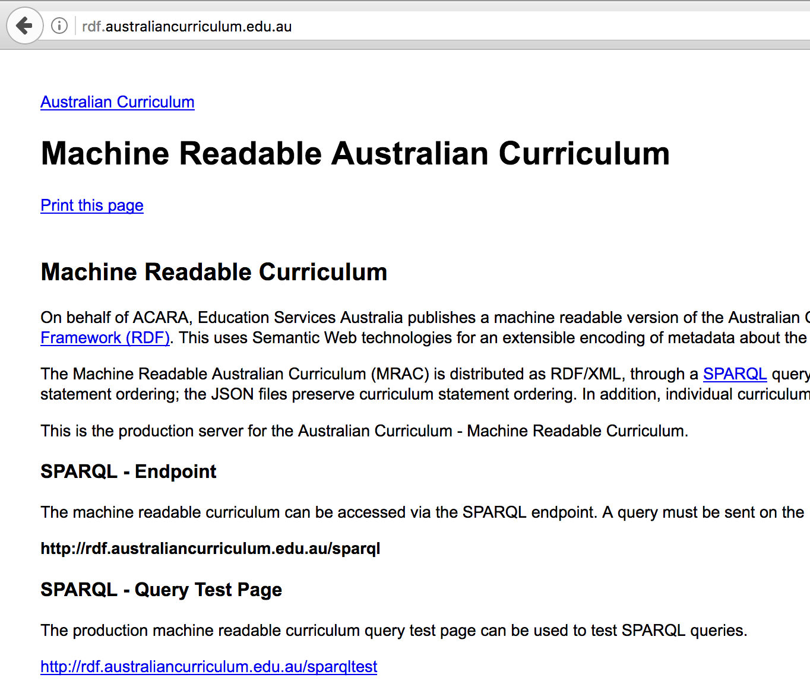The width and height of the screenshot is (810, 684).
Task: Click the SPARQL - Endpoint heading
Action: (x=128, y=471)
